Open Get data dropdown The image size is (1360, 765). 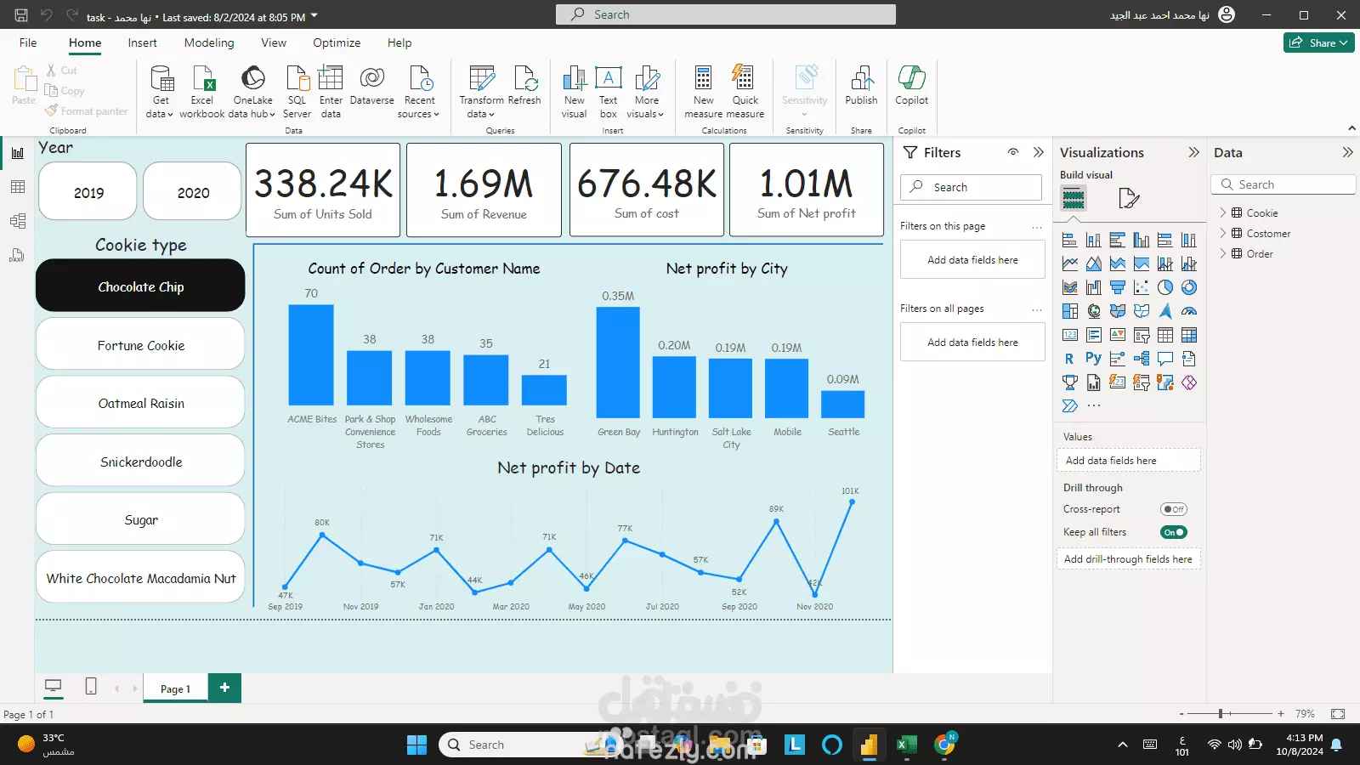click(x=160, y=92)
